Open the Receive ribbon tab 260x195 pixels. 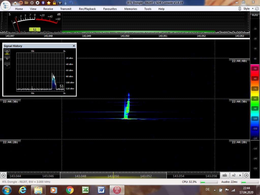[x=48, y=9]
